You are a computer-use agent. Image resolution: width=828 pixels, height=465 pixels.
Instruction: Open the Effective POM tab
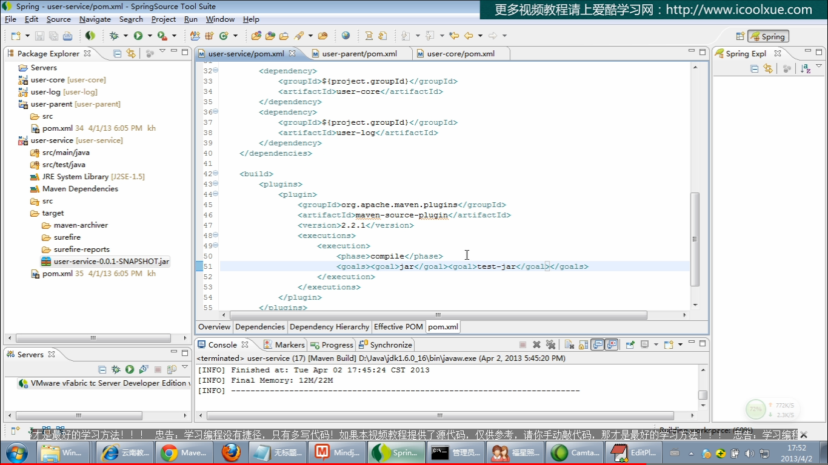pyautogui.click(x=398, y=327)
